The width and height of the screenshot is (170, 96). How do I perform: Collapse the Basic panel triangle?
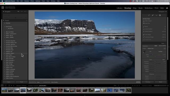click(x=166, y=43)
